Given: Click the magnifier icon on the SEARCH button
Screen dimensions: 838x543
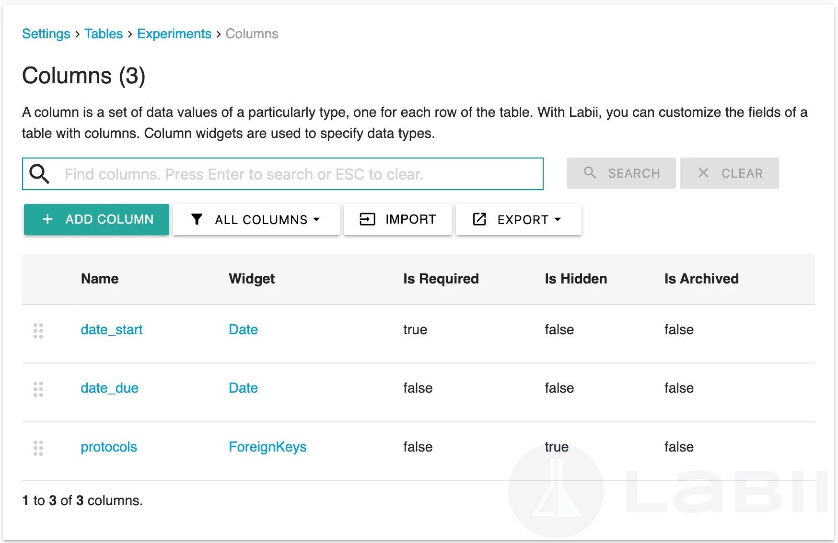Looking at the screenshot, I should click(x=589, y=173).
